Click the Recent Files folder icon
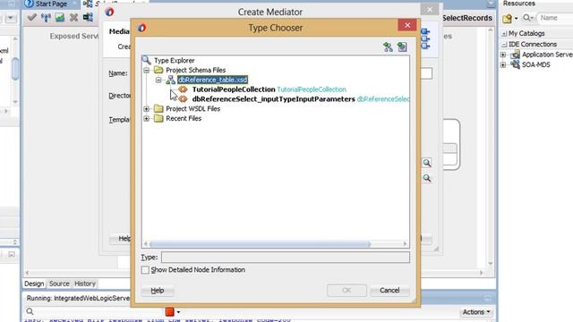 coord(158,118)
